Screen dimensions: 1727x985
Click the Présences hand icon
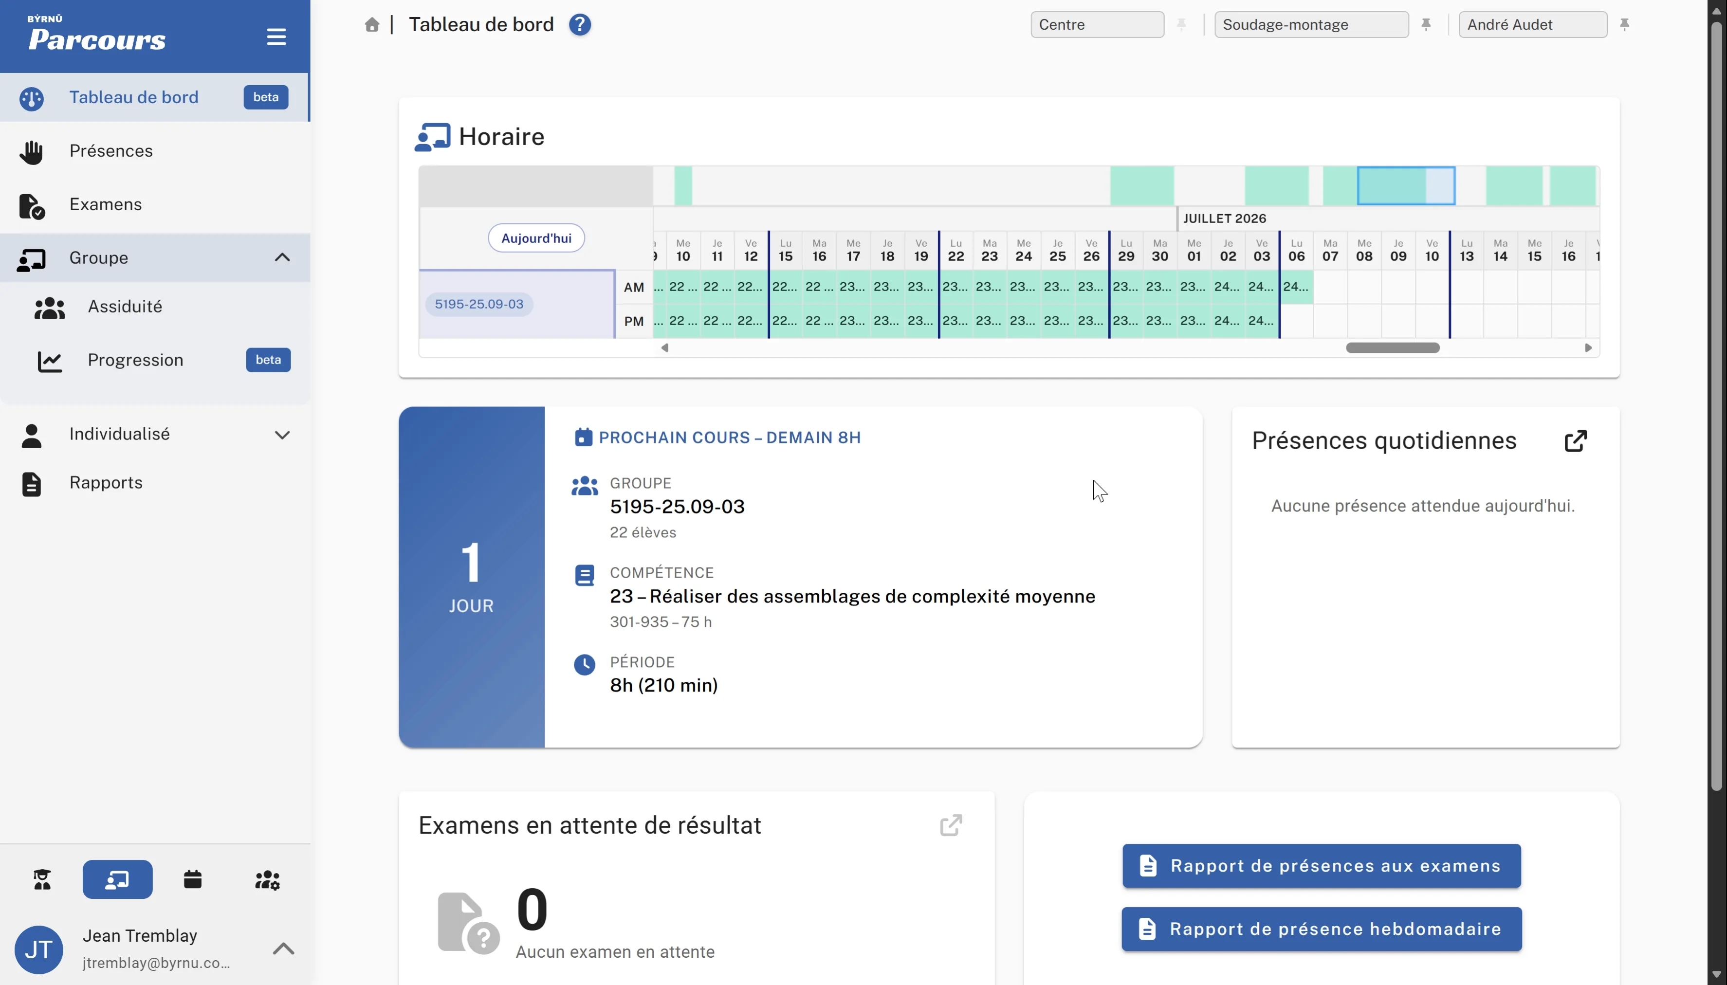pyautogui.click(x=31, y=151)
